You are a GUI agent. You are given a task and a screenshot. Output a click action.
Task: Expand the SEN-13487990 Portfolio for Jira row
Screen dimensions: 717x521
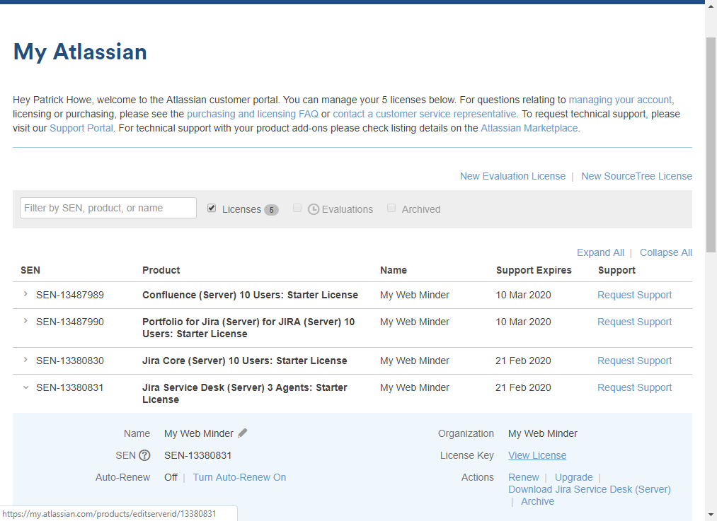[x=25, y=322]
